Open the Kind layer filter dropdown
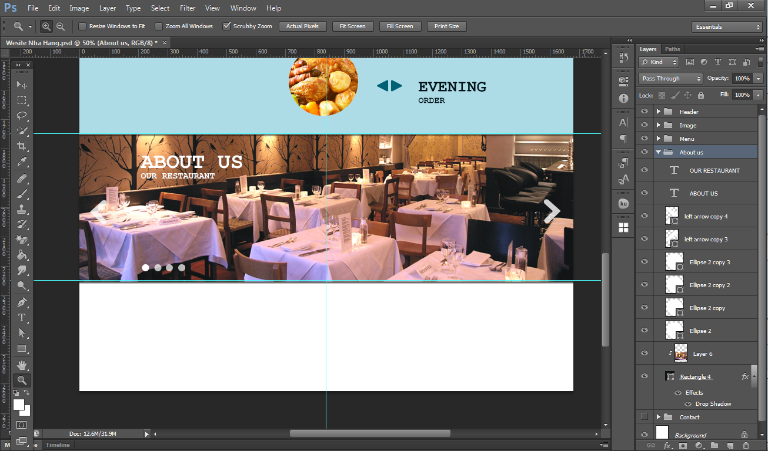Screen dimensions: 768x451 click(659, 62)
